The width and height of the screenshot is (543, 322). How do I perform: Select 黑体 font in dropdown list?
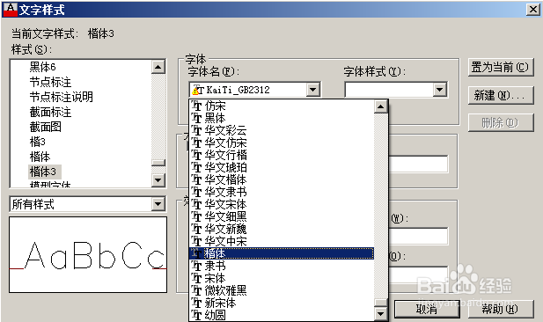pos(282,119)
